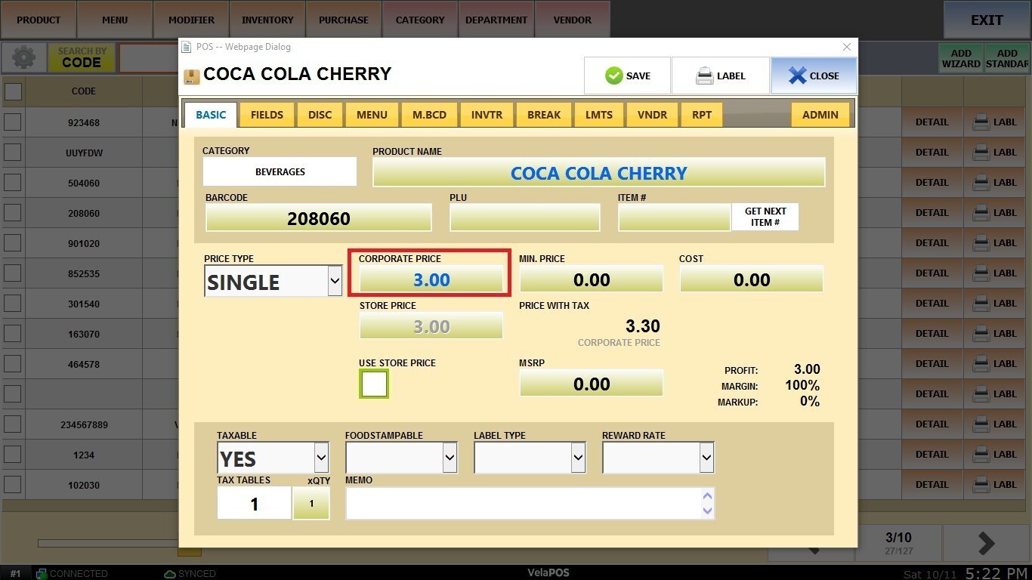1032x580 pixels.
Task: Open the settings gear in product list toolbar
Action: tap(23, 57)
